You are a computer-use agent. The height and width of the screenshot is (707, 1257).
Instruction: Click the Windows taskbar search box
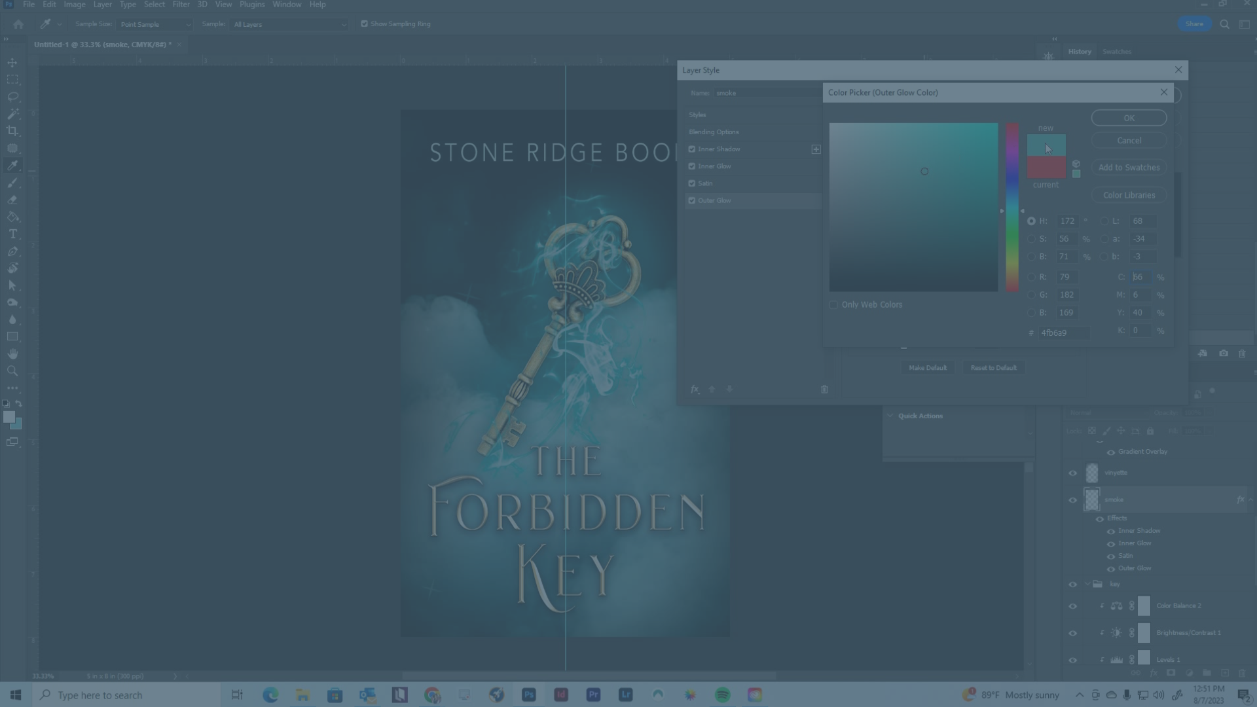(x=126, y=695)
